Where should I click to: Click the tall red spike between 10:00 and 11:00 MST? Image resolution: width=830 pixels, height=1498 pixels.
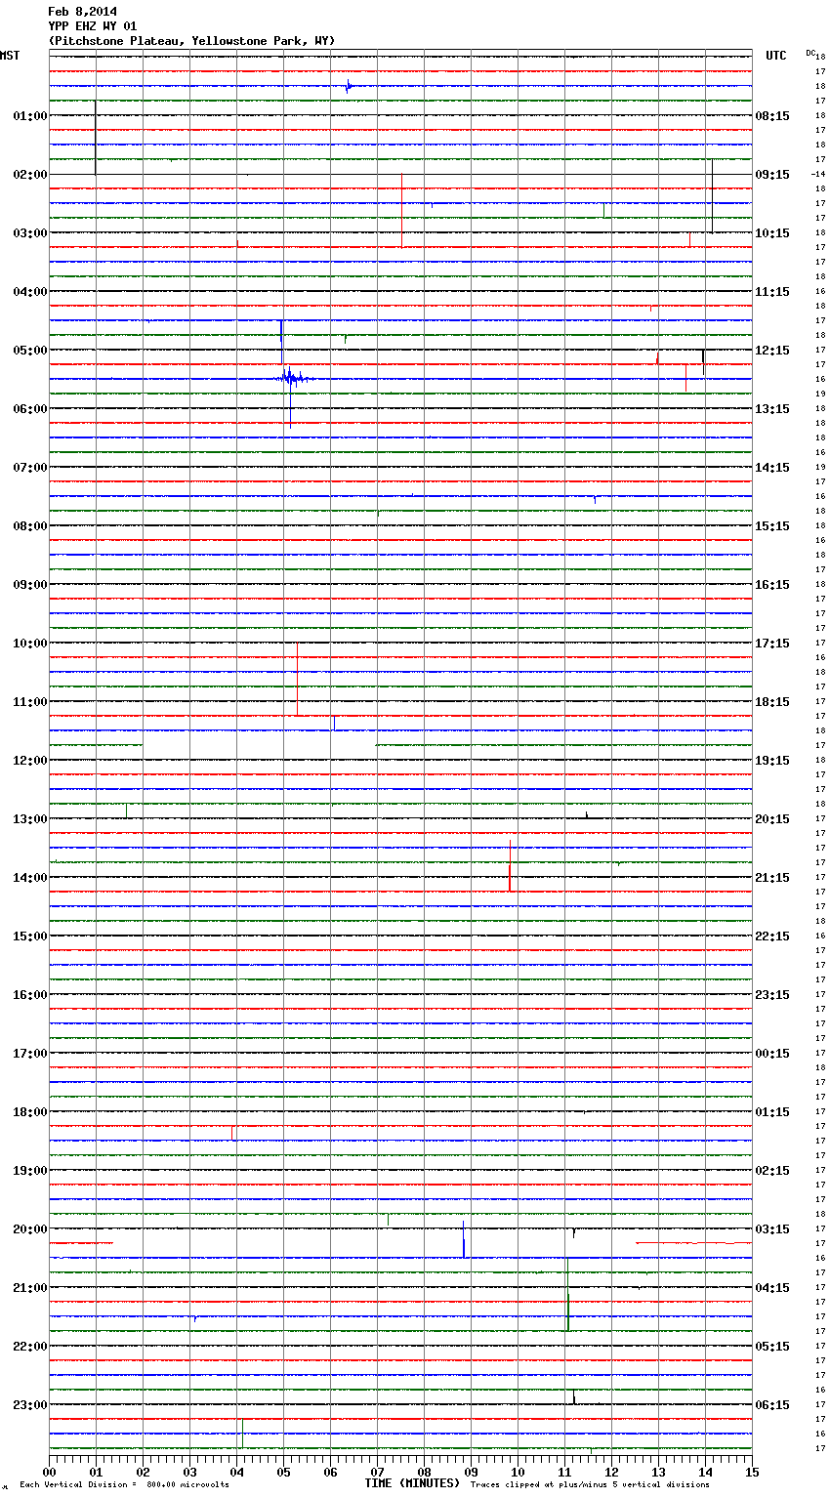[298, 679]
